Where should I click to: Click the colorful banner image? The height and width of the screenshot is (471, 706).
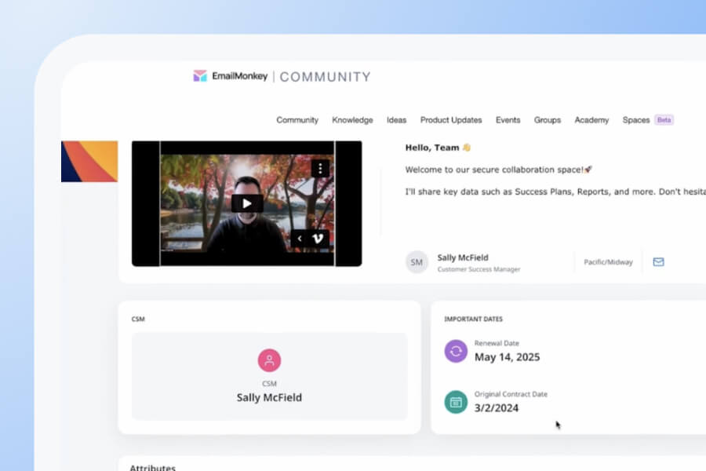[89, 162]
